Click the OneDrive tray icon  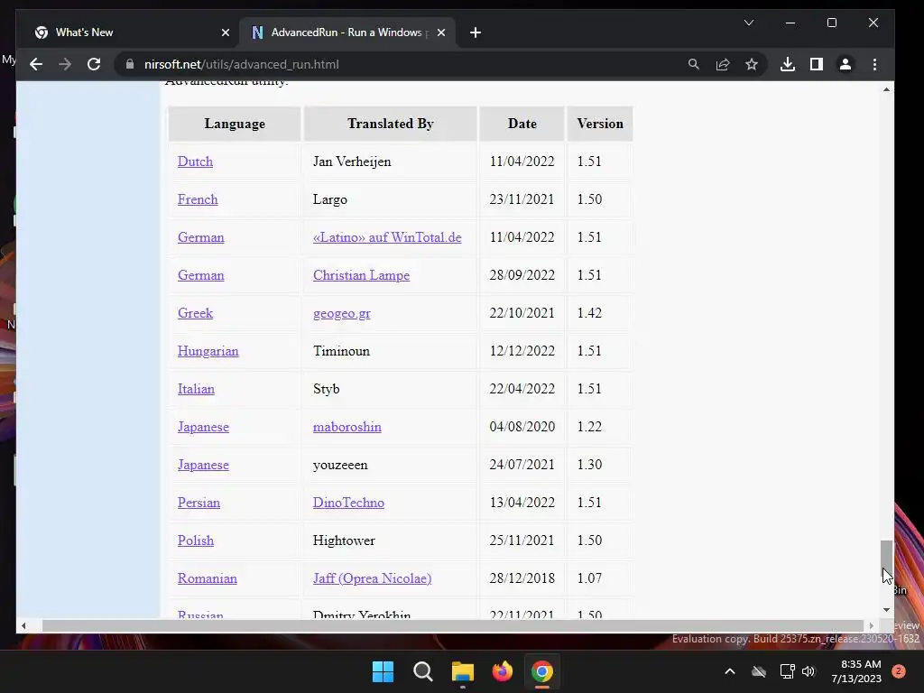[759, 671]
